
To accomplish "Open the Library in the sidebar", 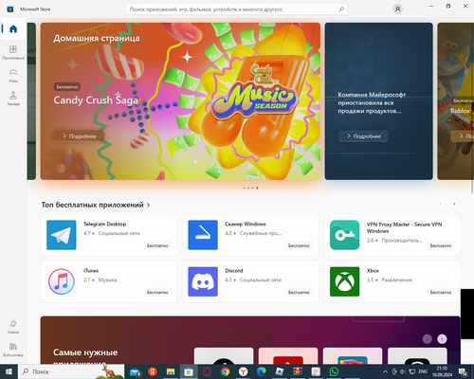I will [x=13, y=350].
